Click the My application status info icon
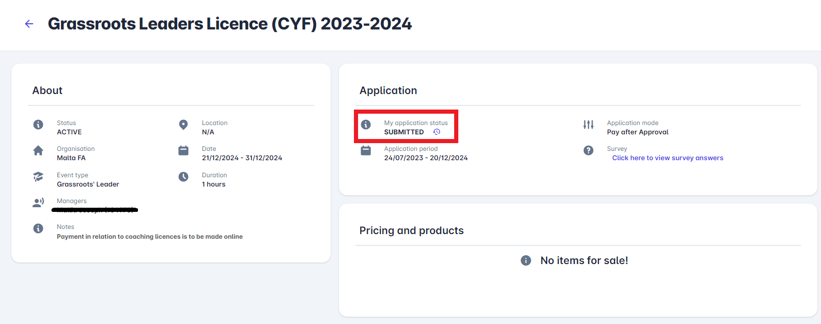 366,125
